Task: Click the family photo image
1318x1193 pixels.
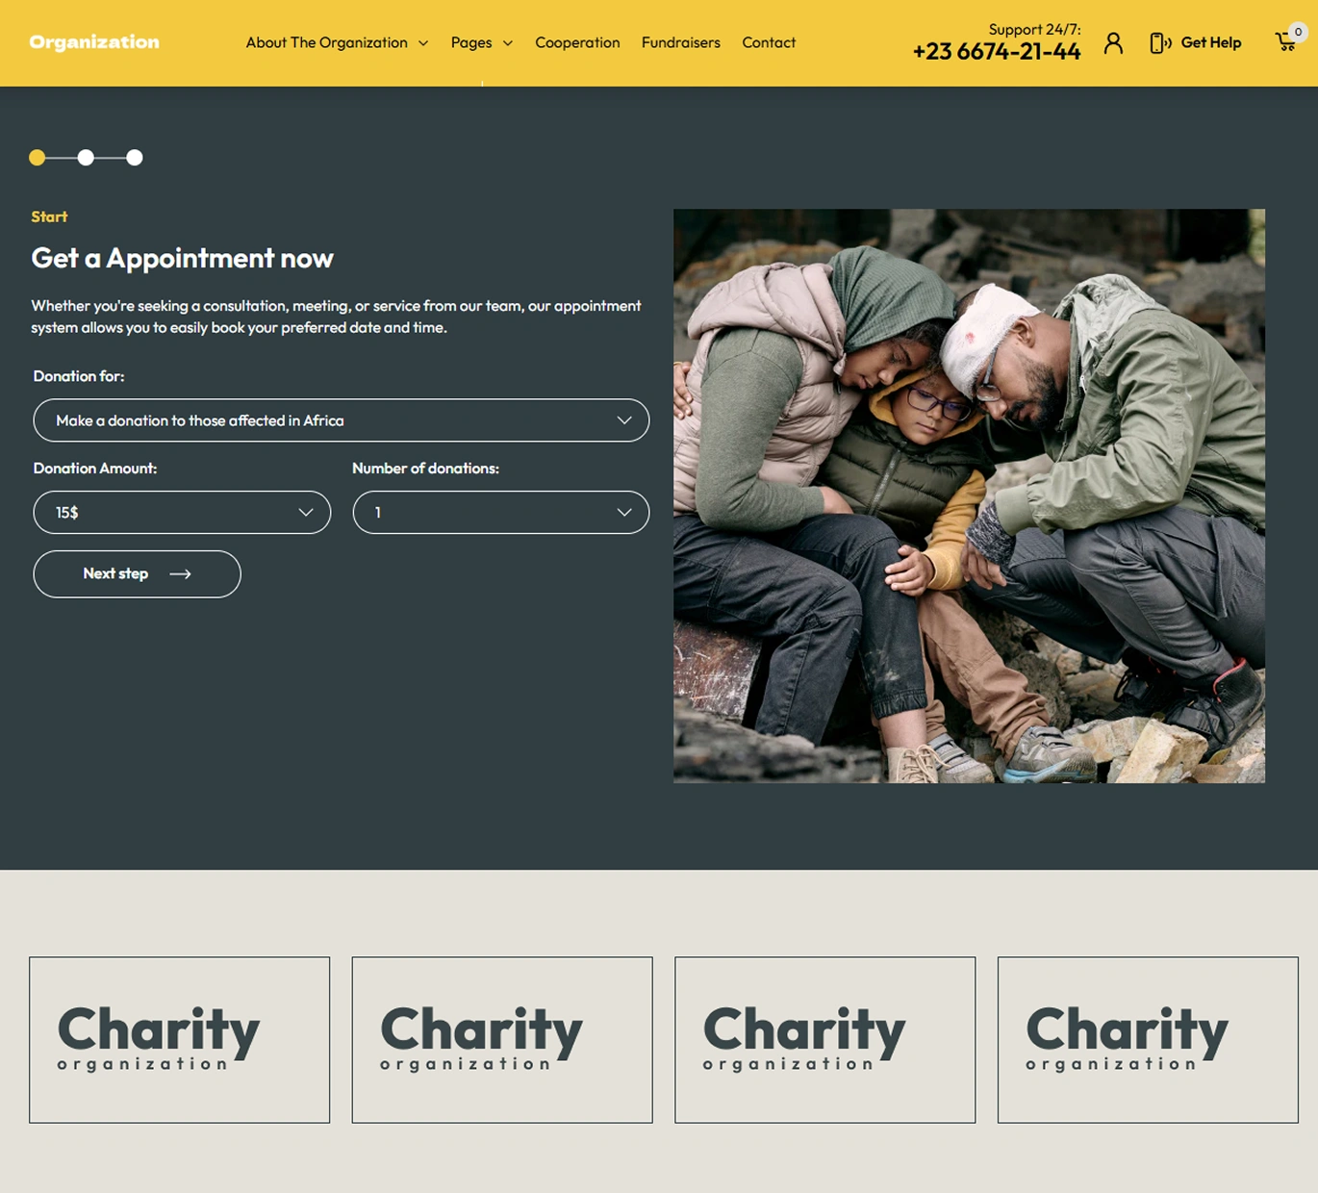Action: (969, 495)
